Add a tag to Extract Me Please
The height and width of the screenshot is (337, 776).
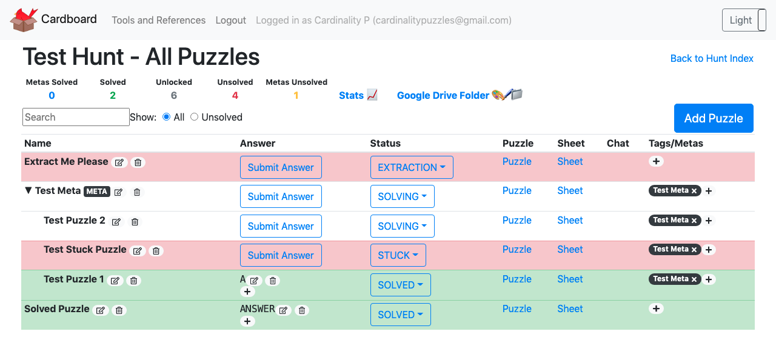click(x=656, y=161)
